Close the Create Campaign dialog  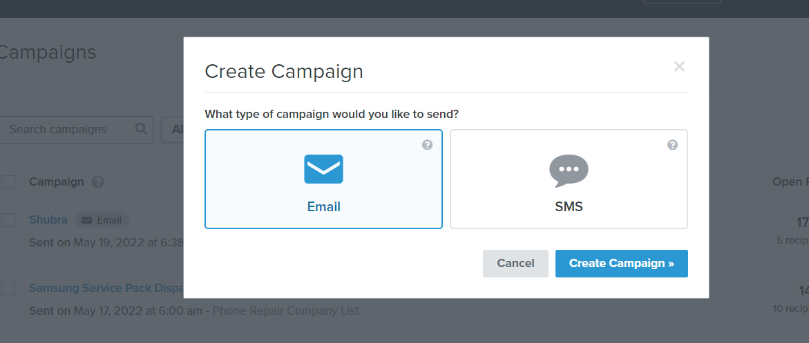point(679,66)
